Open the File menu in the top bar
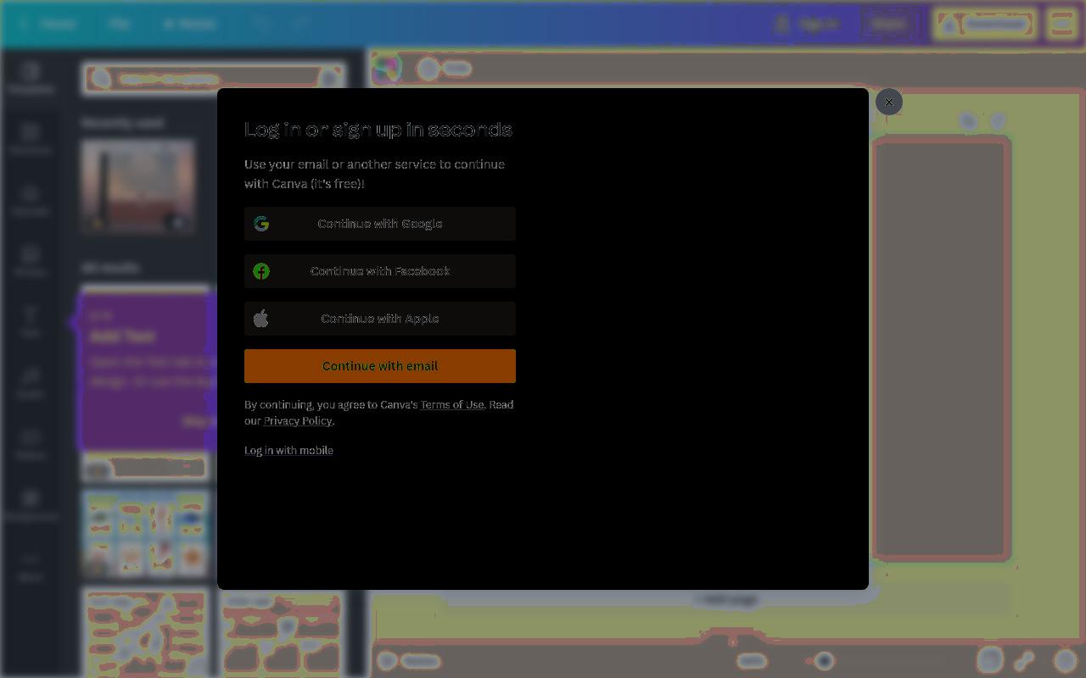Screen dimensions: 1086x678 pyautogui.click(x=119, y=24)
